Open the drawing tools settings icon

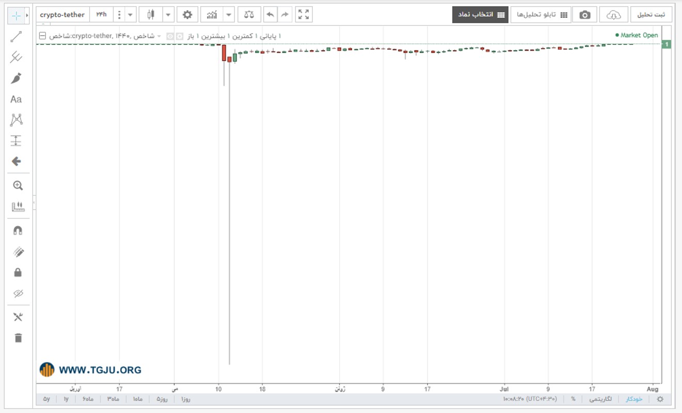(x=18, y=317)
